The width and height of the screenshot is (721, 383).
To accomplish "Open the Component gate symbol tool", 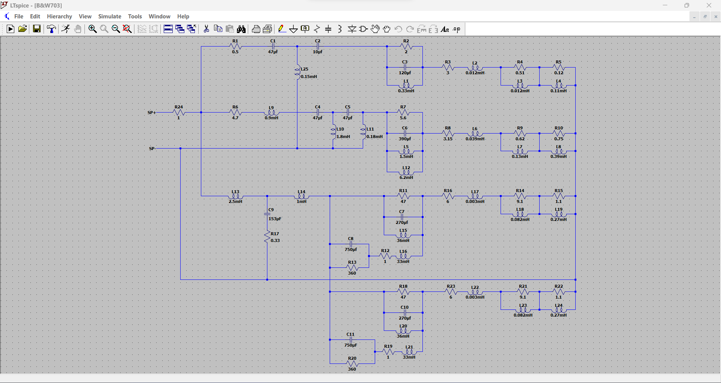I will [364, 29].
